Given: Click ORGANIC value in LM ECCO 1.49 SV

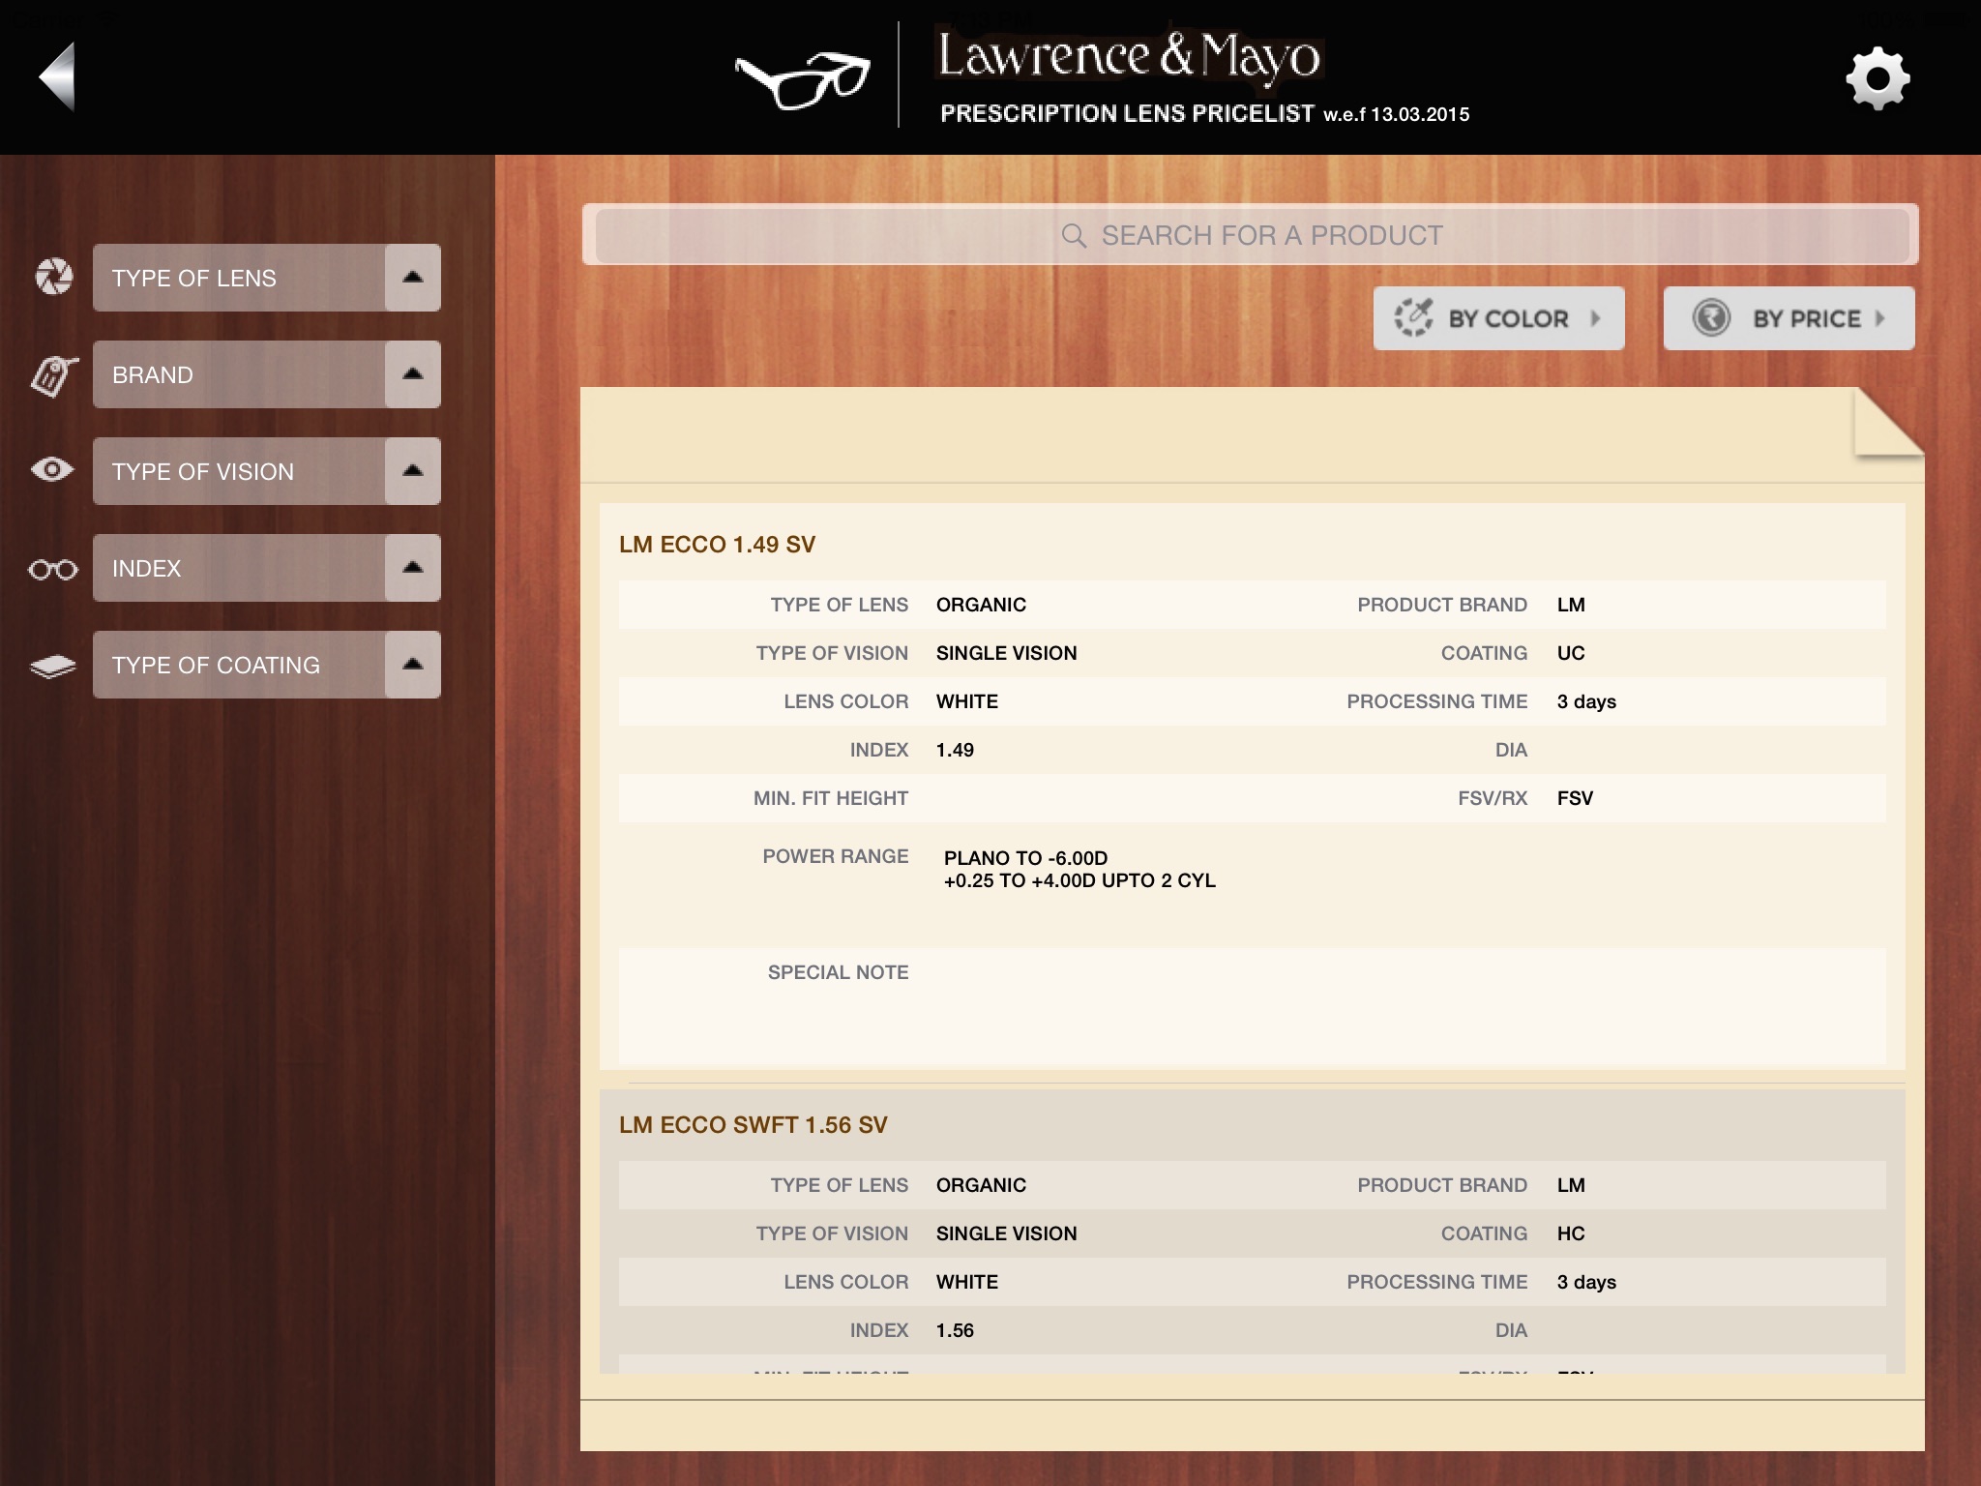Looking at the screenshot, I should pyautogui.click(x=981, y=605).
